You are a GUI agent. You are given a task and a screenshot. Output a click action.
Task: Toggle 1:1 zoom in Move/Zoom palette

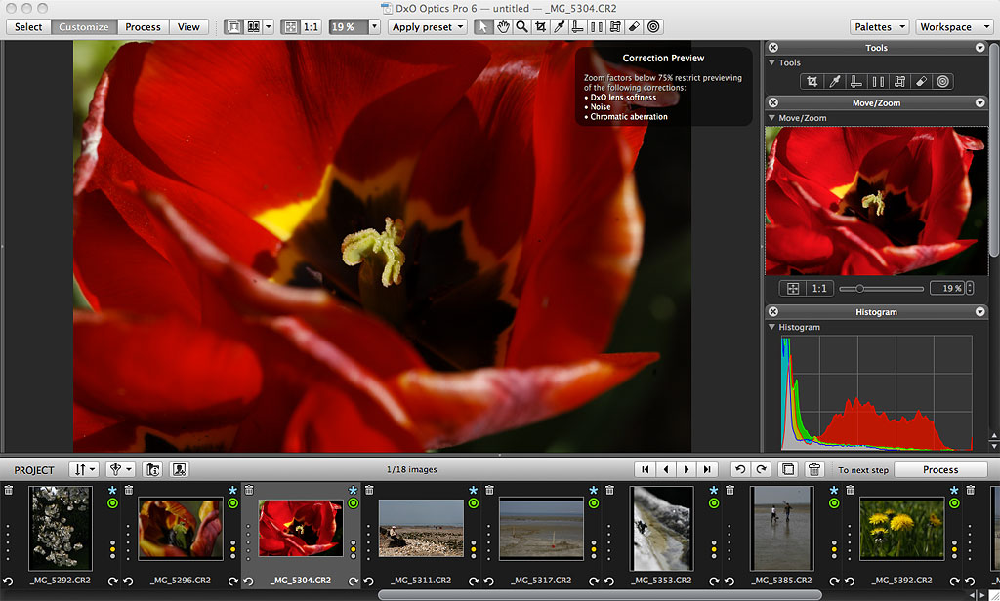[x=819, y=289]
